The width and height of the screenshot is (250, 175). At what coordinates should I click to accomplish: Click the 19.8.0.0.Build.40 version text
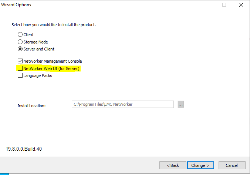point(26,149)
